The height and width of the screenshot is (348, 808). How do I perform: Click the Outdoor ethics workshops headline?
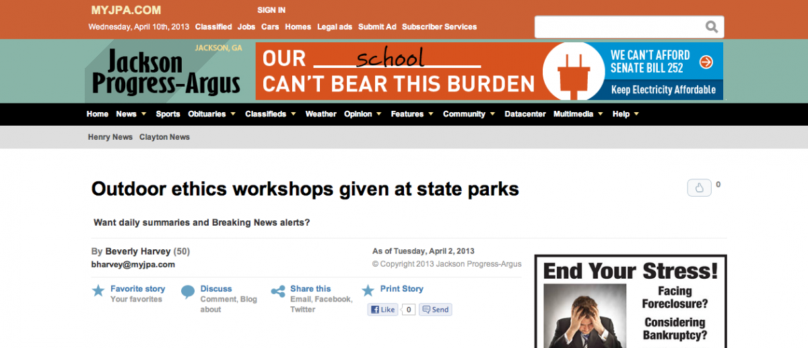[x=305, y=189]
